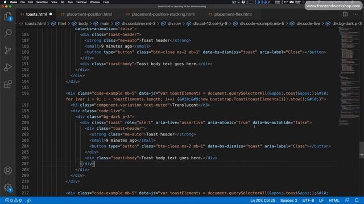
Task: Switch to the placement-flex.html tab
Action: pyautogui.click(x=233, y=14)
